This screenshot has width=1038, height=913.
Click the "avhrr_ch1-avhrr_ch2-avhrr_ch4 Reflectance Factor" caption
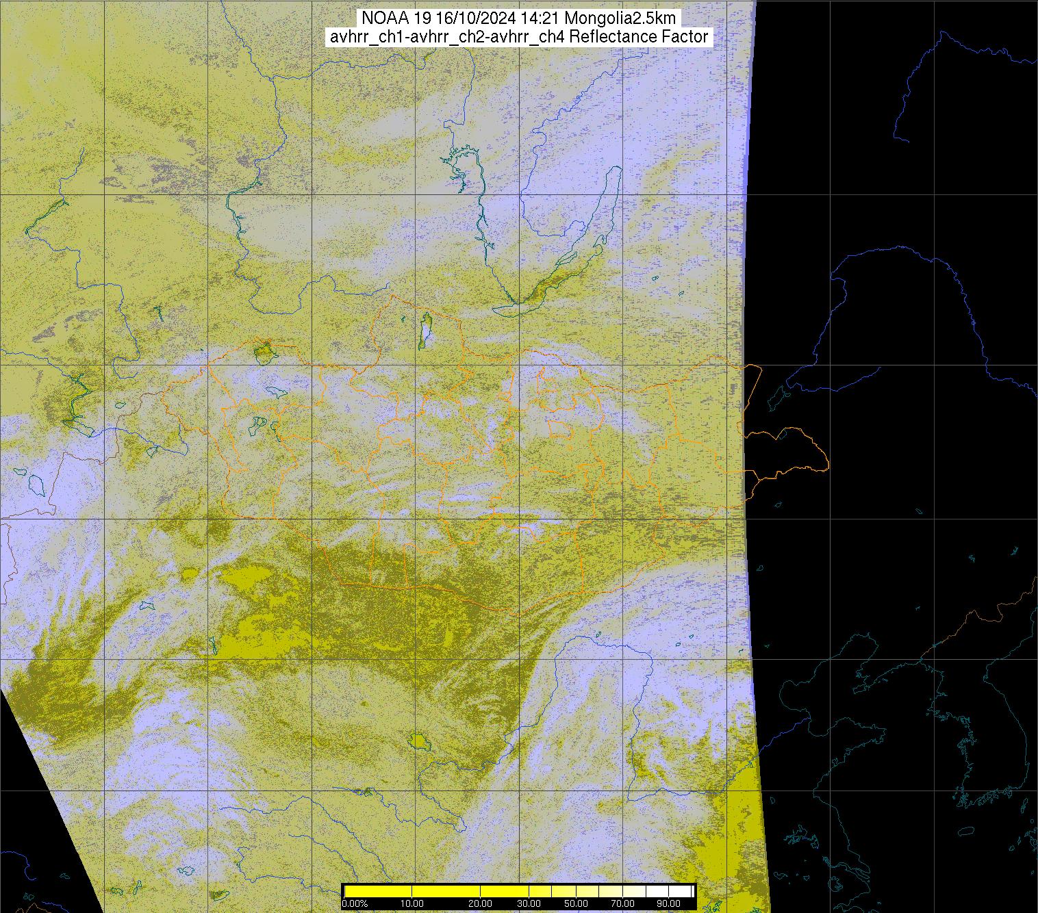point(519,37)
